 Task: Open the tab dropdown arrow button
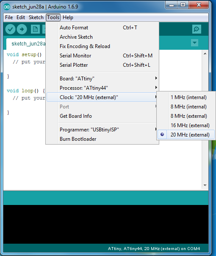(194, 43)
